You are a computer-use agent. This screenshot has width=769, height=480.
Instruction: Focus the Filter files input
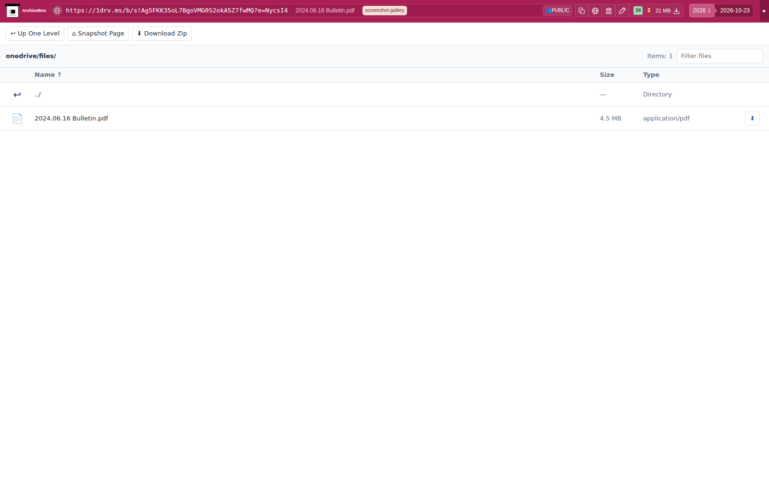tap(719, 56)
